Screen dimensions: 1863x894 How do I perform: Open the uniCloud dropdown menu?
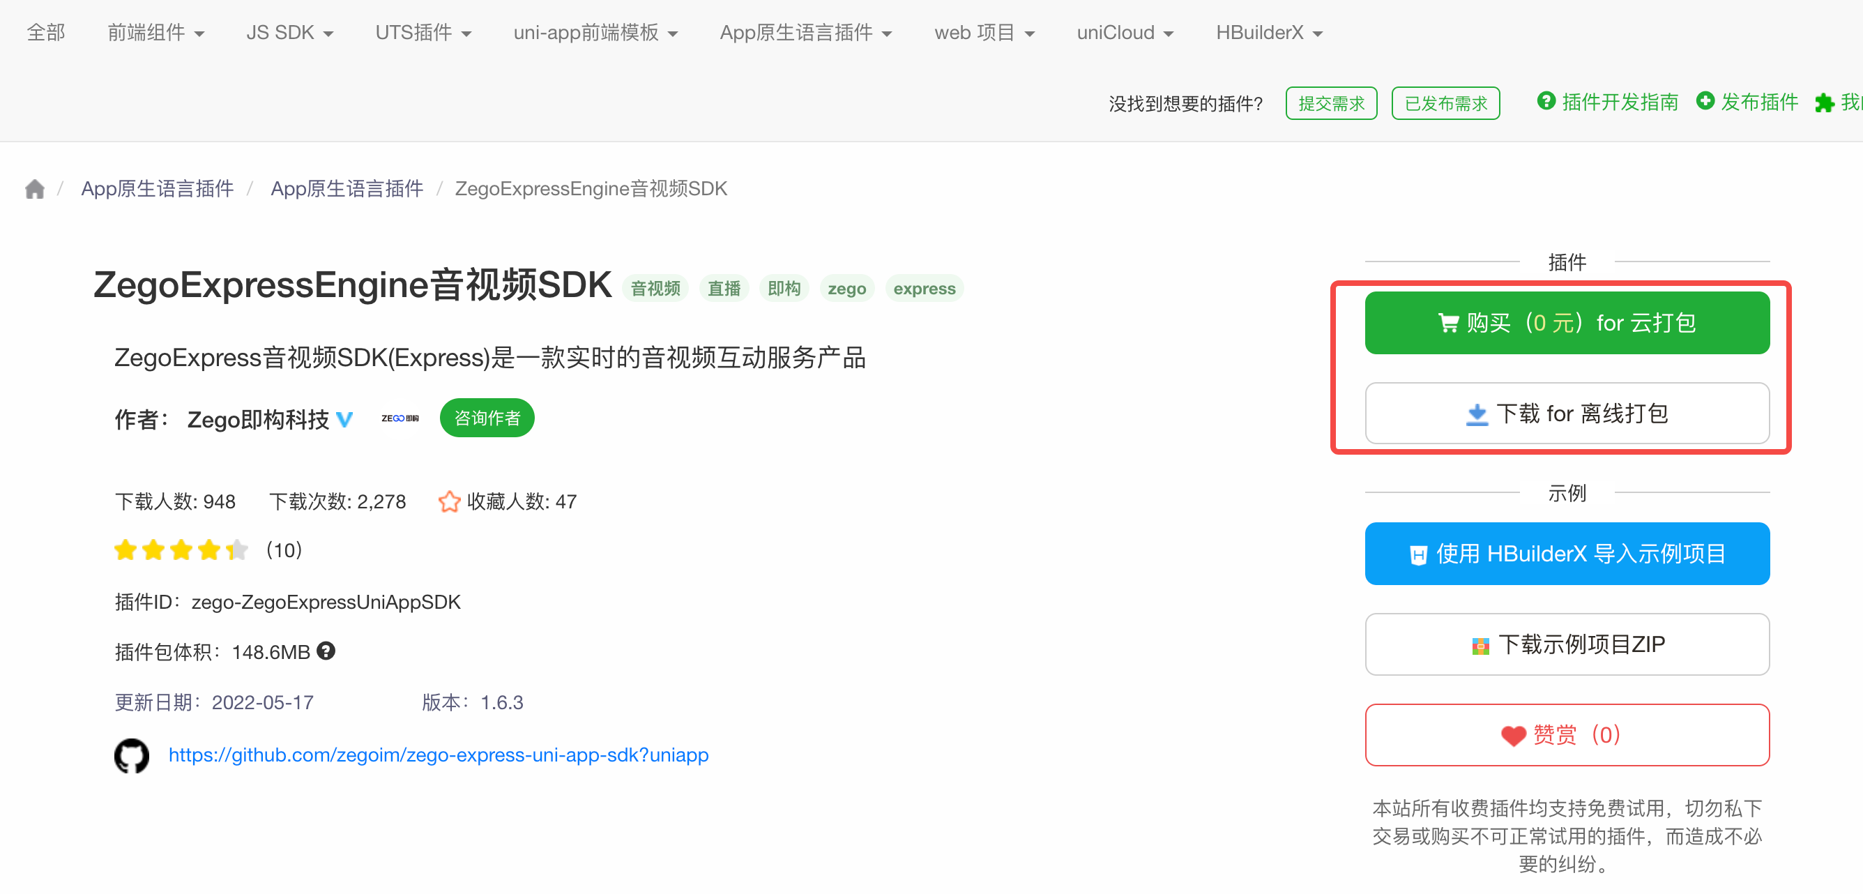[1125, 33]
